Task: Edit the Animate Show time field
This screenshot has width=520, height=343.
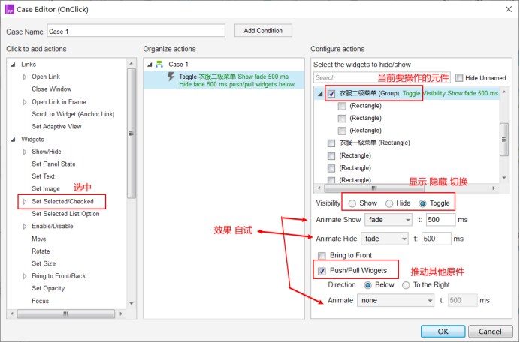Action: (441, 220)
